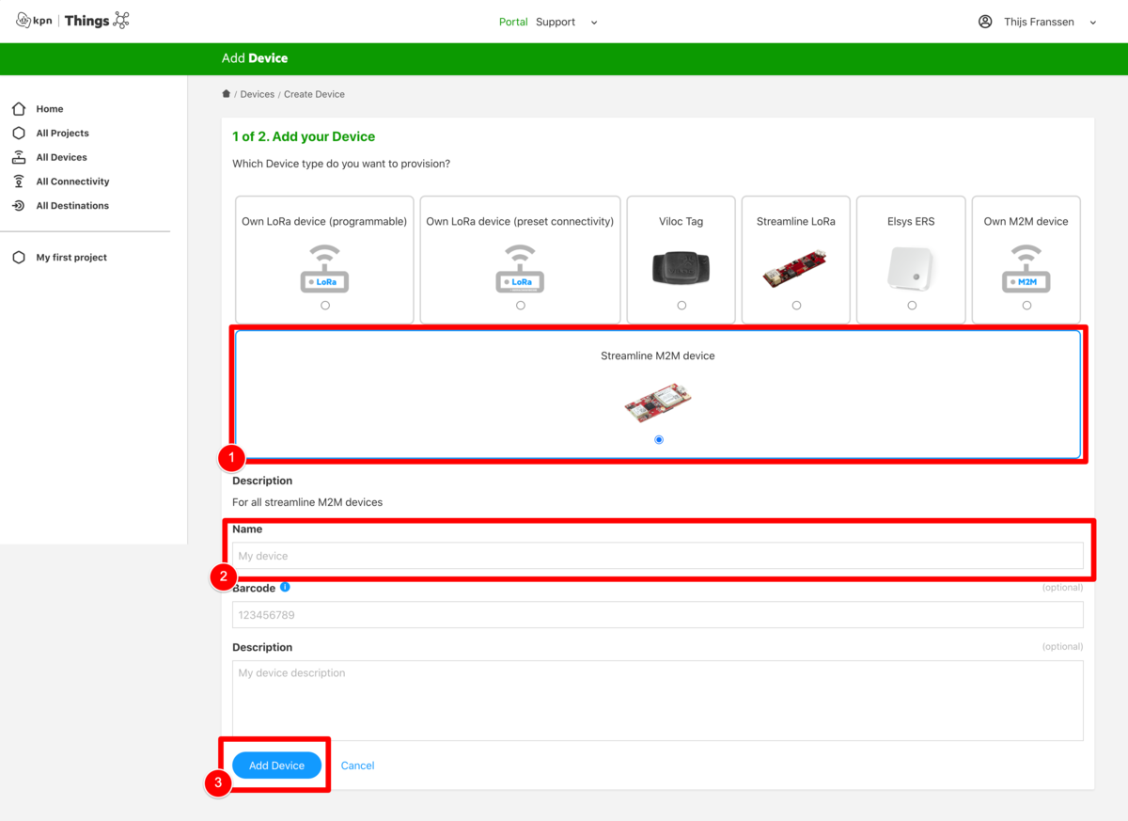Click the Name input field
The width and height of the screenshot is (1128, 821).
658,556
